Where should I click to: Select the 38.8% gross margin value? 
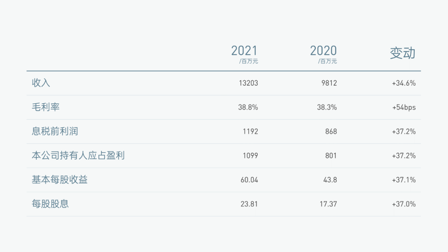248,107
